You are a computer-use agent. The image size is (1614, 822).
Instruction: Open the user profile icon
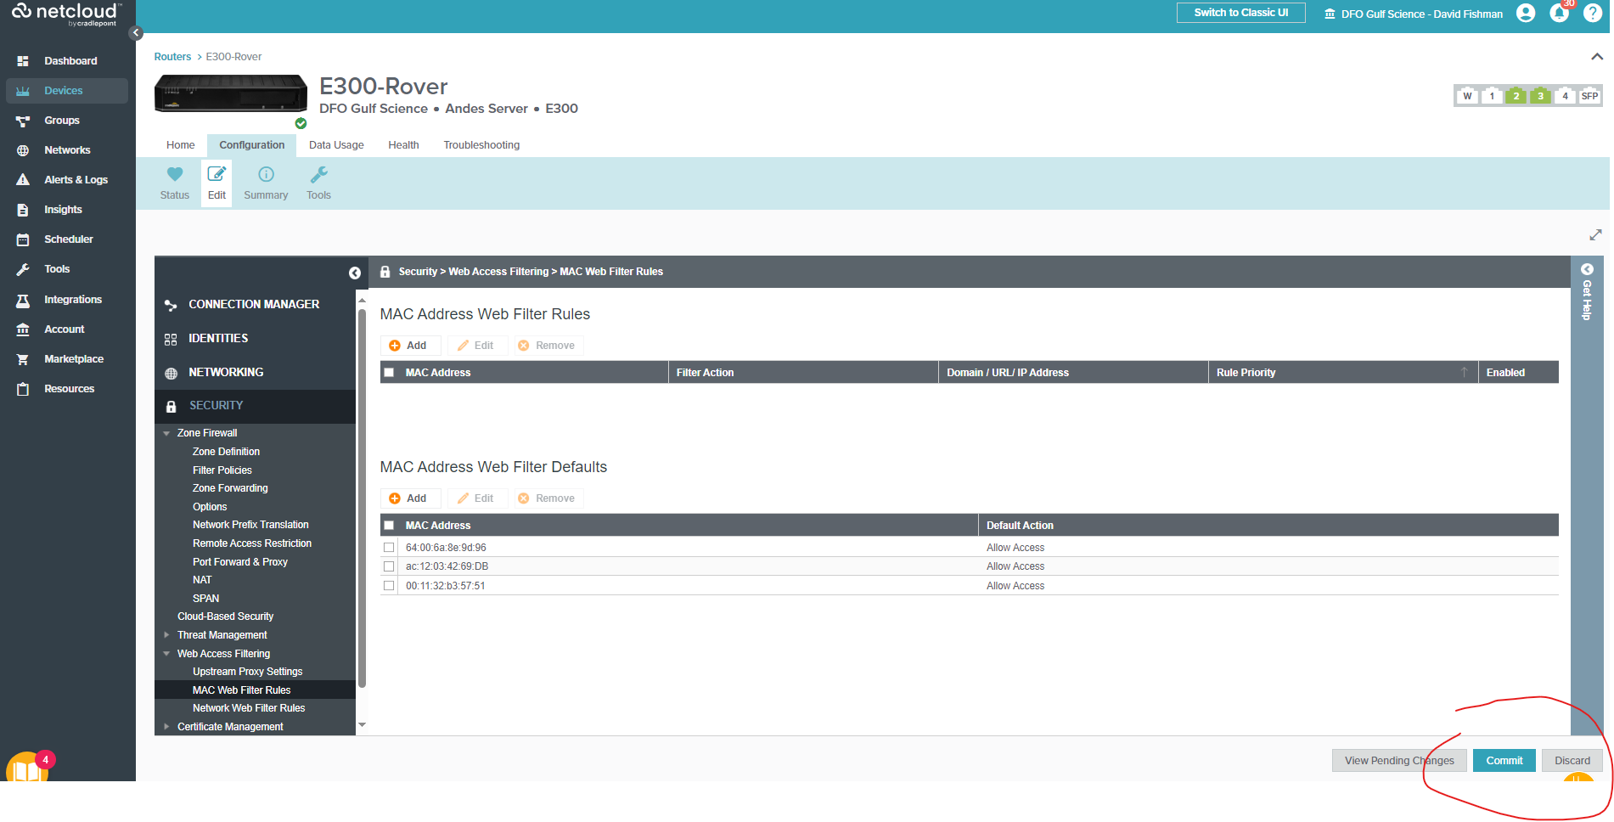click(x=1526, y=13)
